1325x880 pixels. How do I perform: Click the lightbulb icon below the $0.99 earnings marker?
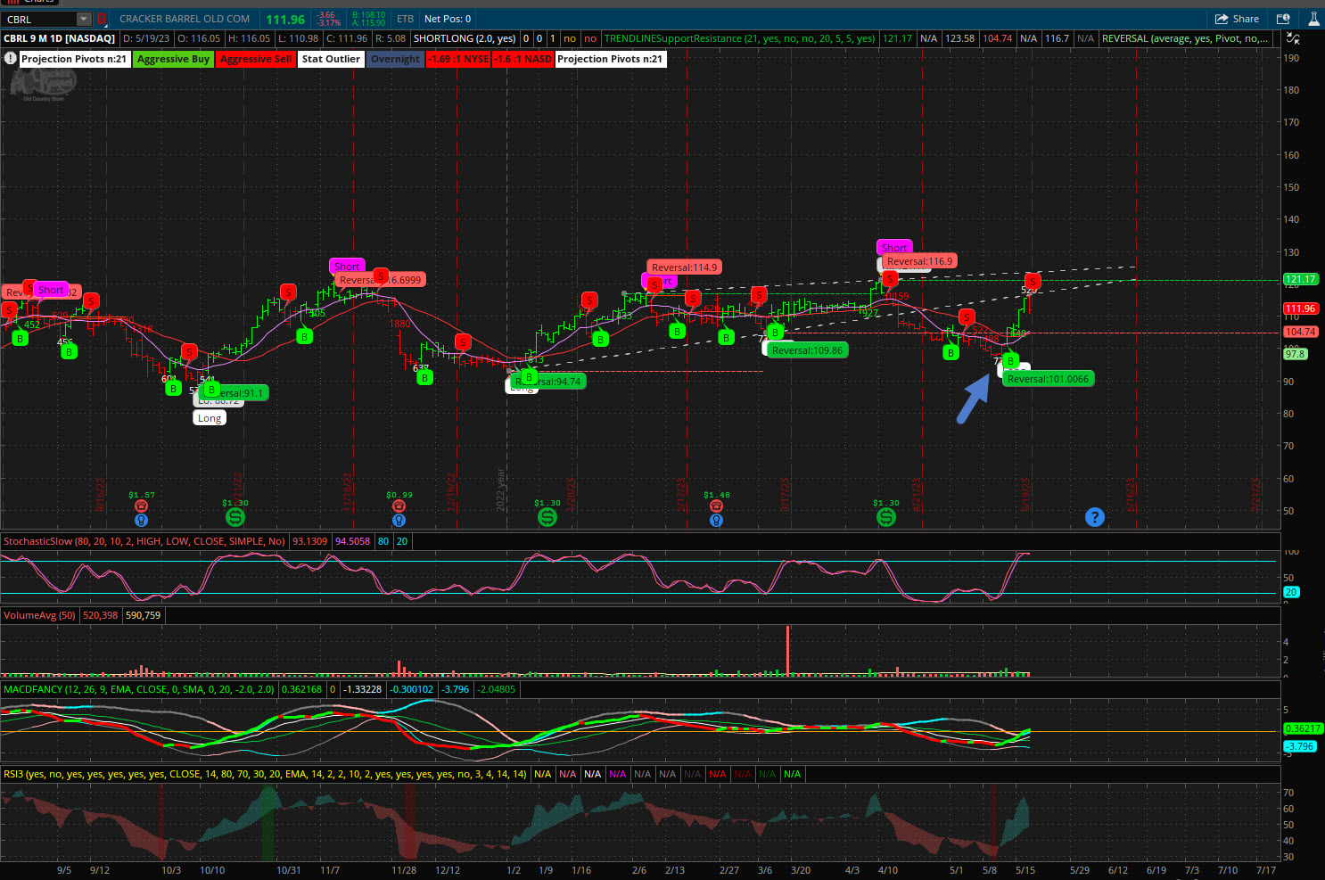[x=399, y=520]
